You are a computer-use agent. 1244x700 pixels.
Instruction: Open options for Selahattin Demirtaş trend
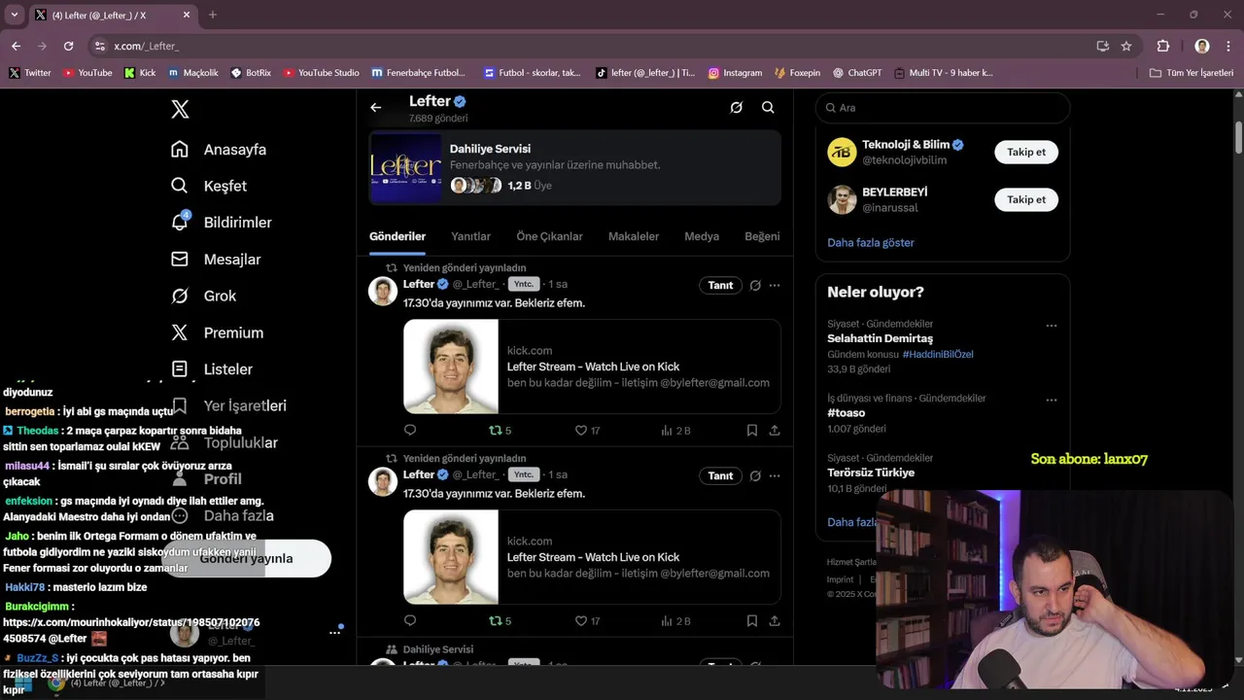coord(1051,326)
